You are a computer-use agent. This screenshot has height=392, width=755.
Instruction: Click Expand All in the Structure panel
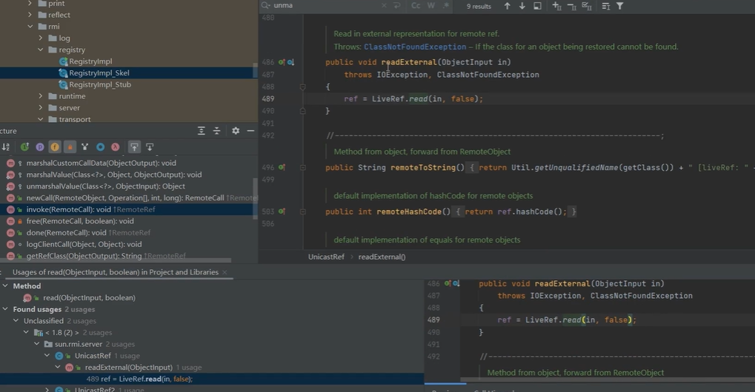pos(201,131)
